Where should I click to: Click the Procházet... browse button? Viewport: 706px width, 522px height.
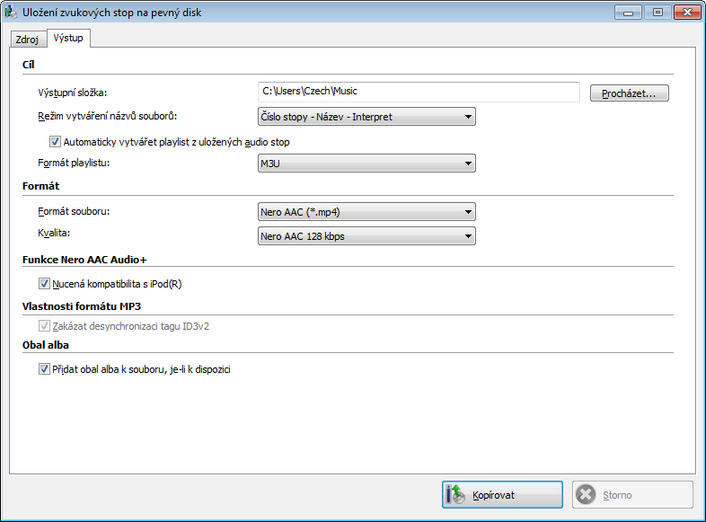pos(630,93)
